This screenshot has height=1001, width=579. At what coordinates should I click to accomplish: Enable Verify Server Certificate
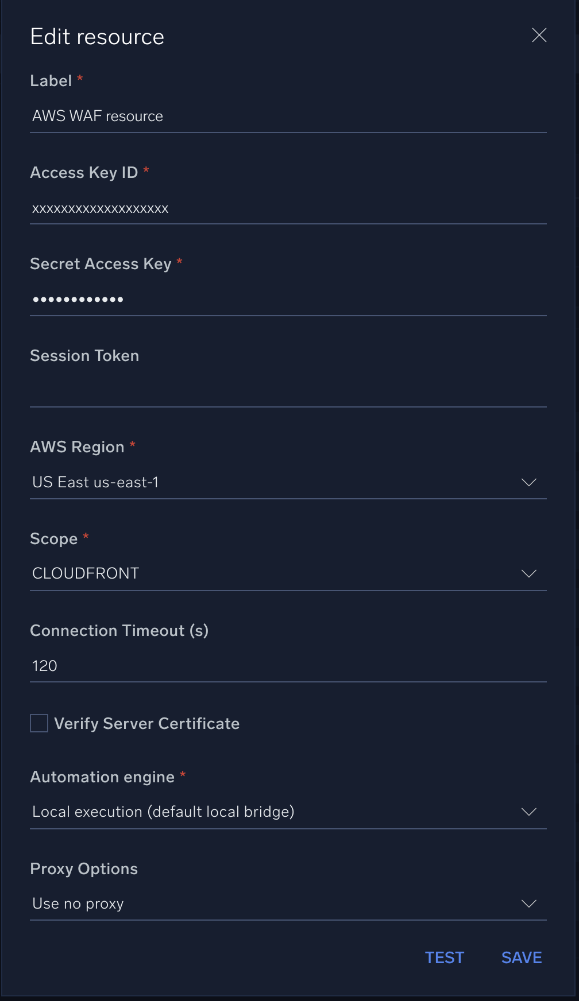[x=38, y=723]
